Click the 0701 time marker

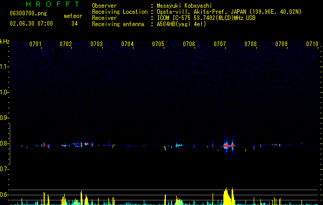click(35, 44)
